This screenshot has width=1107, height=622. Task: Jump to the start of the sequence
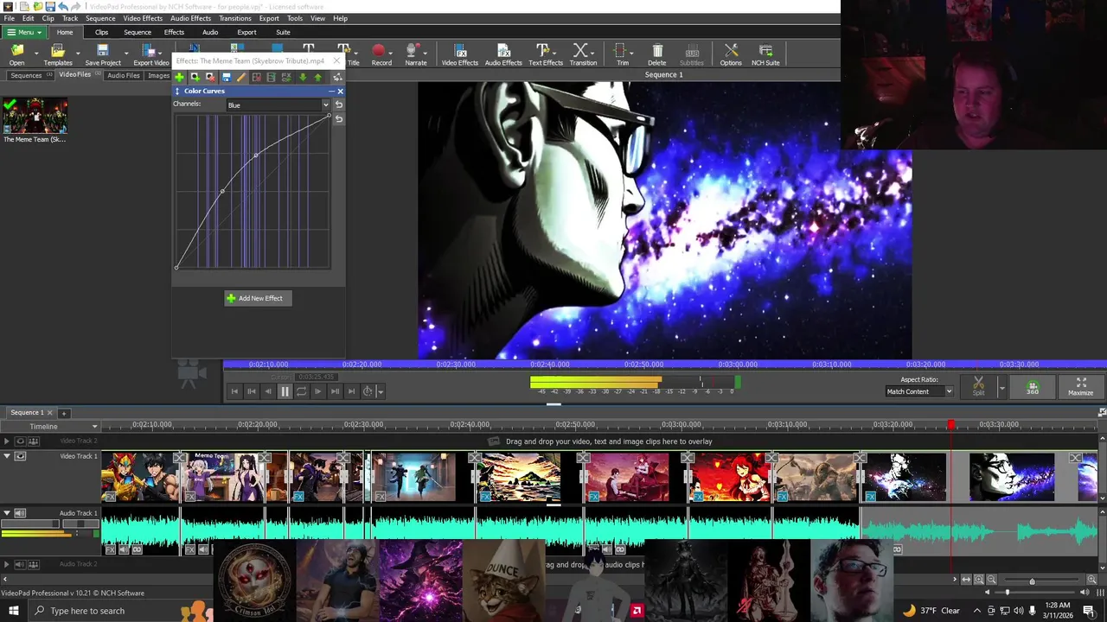234,391
